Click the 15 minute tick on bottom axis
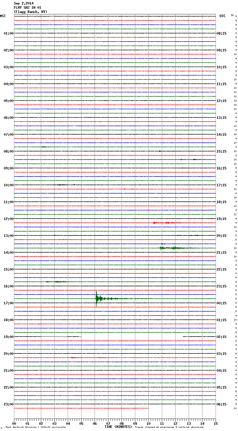The image size is (238, 431). point(216,423)
